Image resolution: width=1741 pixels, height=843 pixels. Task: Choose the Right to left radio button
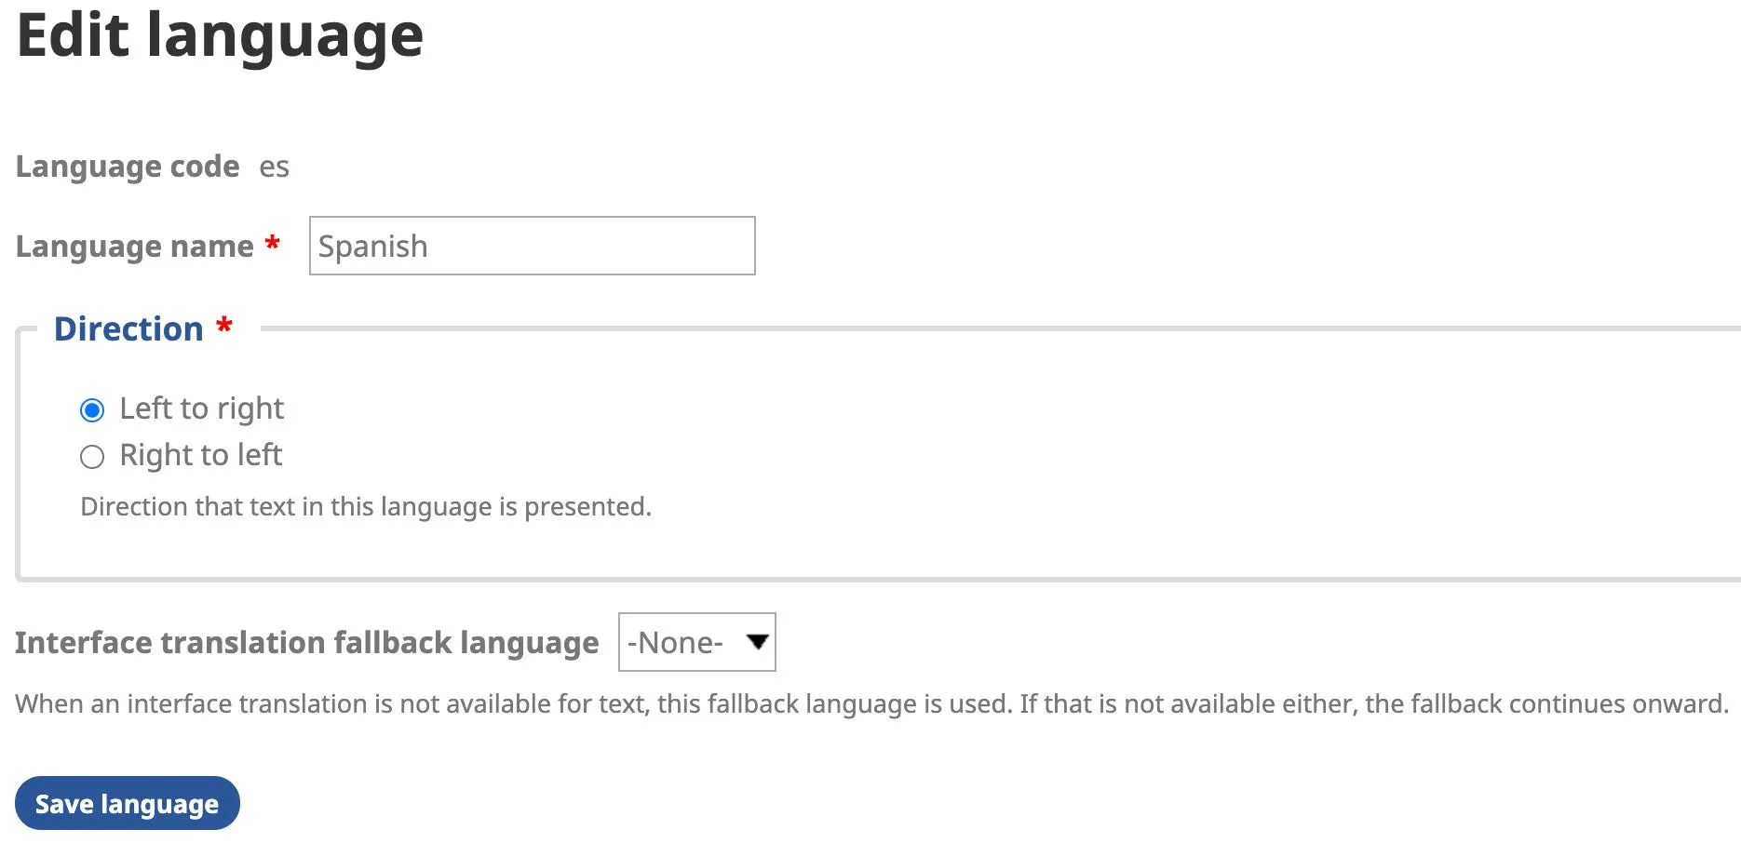pos(92,457)
